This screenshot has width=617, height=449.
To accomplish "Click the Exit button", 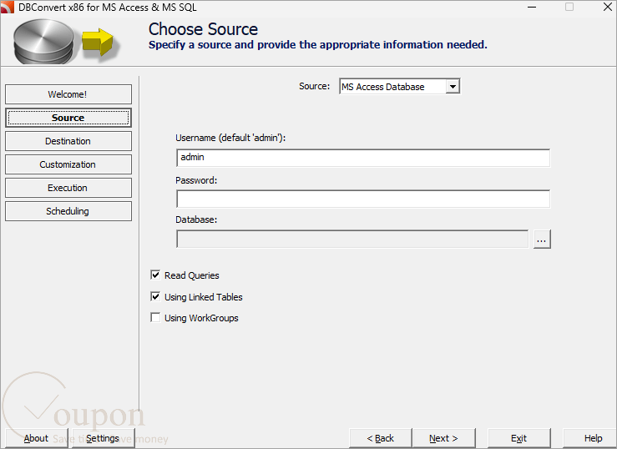I will [x=519, y=438].
